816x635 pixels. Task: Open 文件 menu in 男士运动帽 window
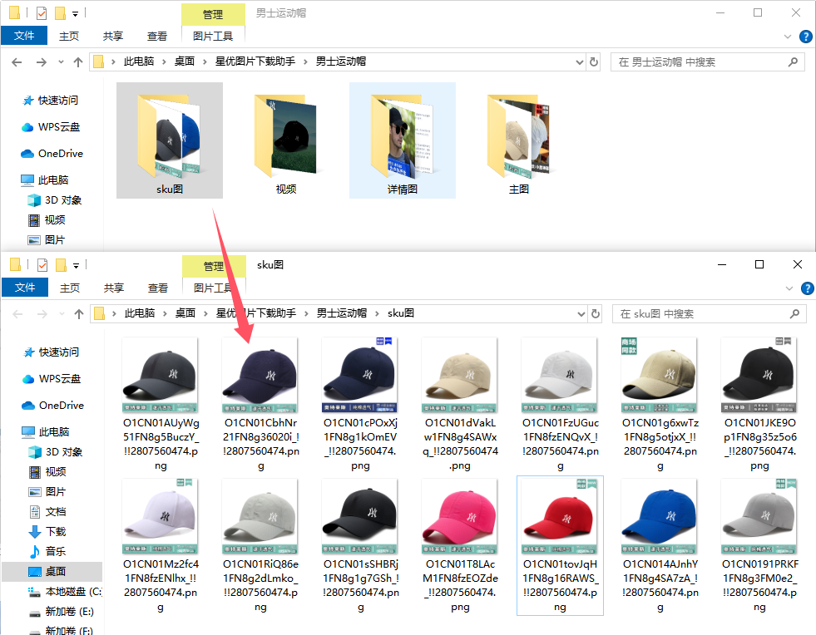tap(24, 36)
